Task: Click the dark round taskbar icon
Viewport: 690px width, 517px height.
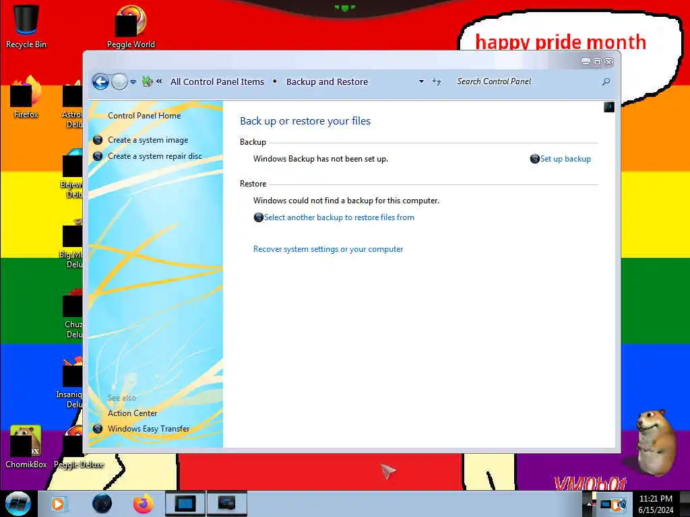Action: (x=102, y=504)
